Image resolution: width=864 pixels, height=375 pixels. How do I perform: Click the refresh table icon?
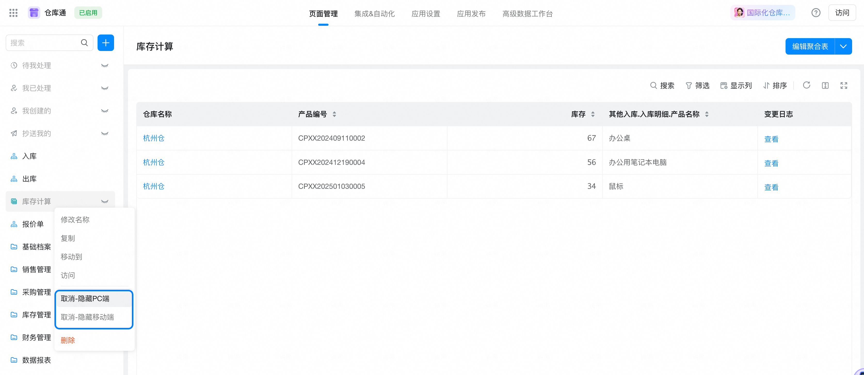tap(806, 86)
